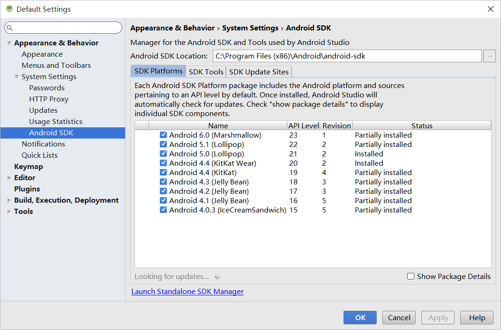501x330 pixels.
Task: Uncheck Android 6.0 (Marshmallow) checkbox
Action: point(163,135)
